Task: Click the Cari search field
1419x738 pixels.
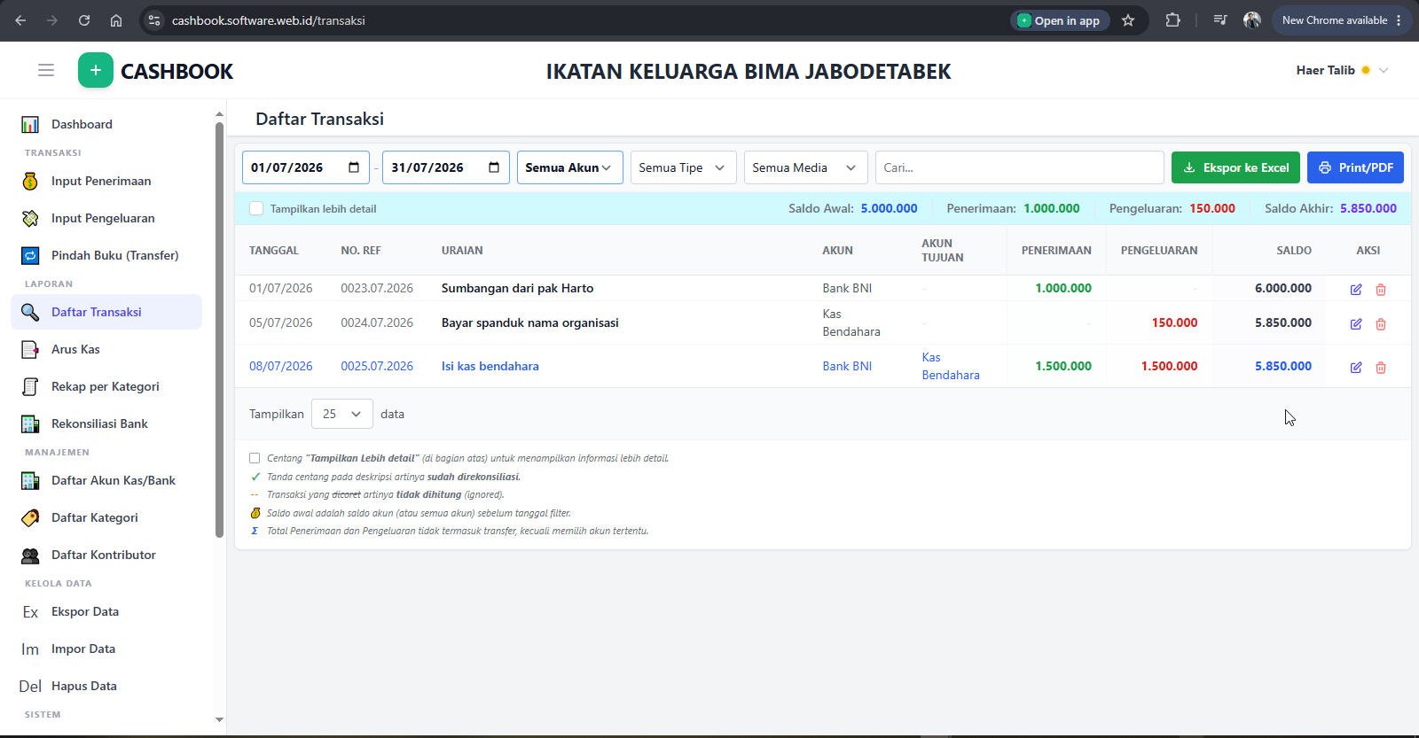Action: click(x=1019, y=167)
